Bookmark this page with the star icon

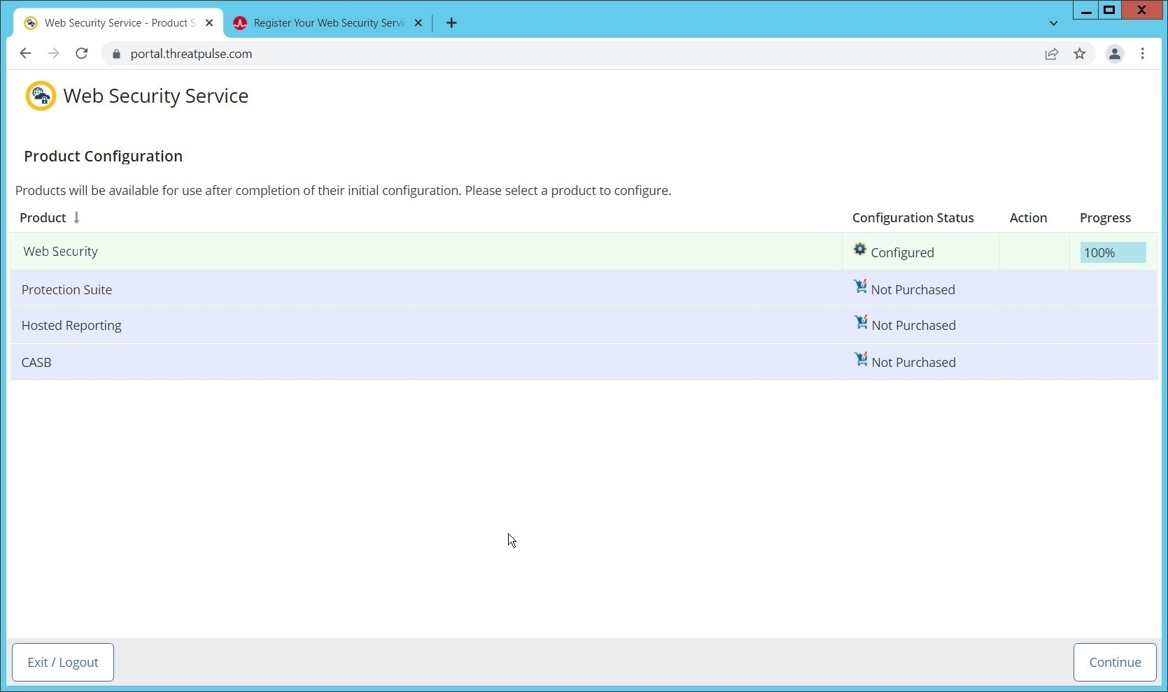click(1079, 54)
